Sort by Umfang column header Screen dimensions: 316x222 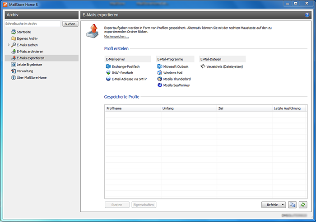coord(189,109)
